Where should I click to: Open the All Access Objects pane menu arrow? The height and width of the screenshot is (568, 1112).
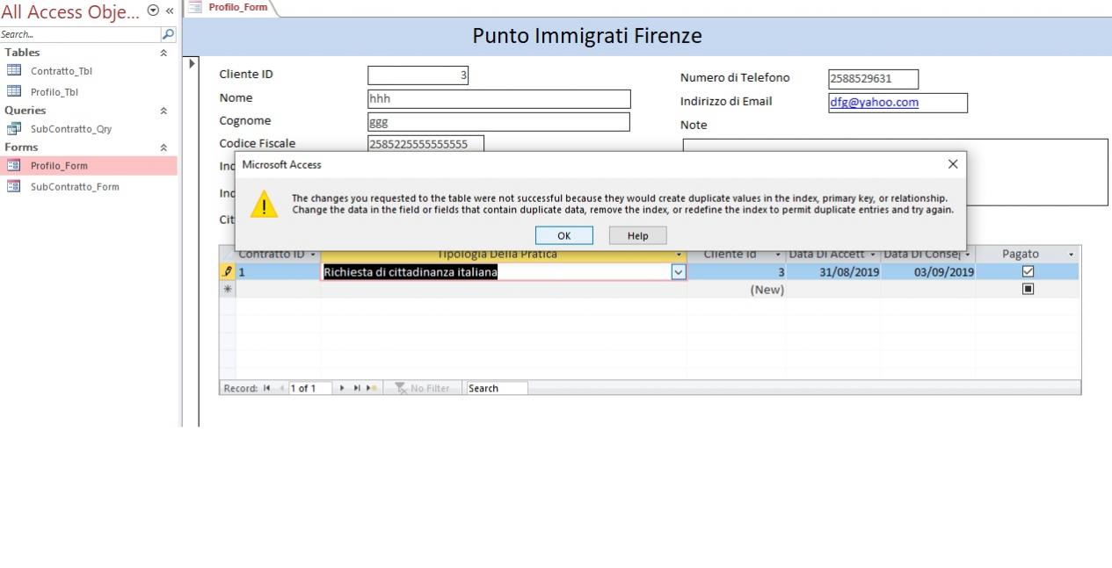[154, 11]
